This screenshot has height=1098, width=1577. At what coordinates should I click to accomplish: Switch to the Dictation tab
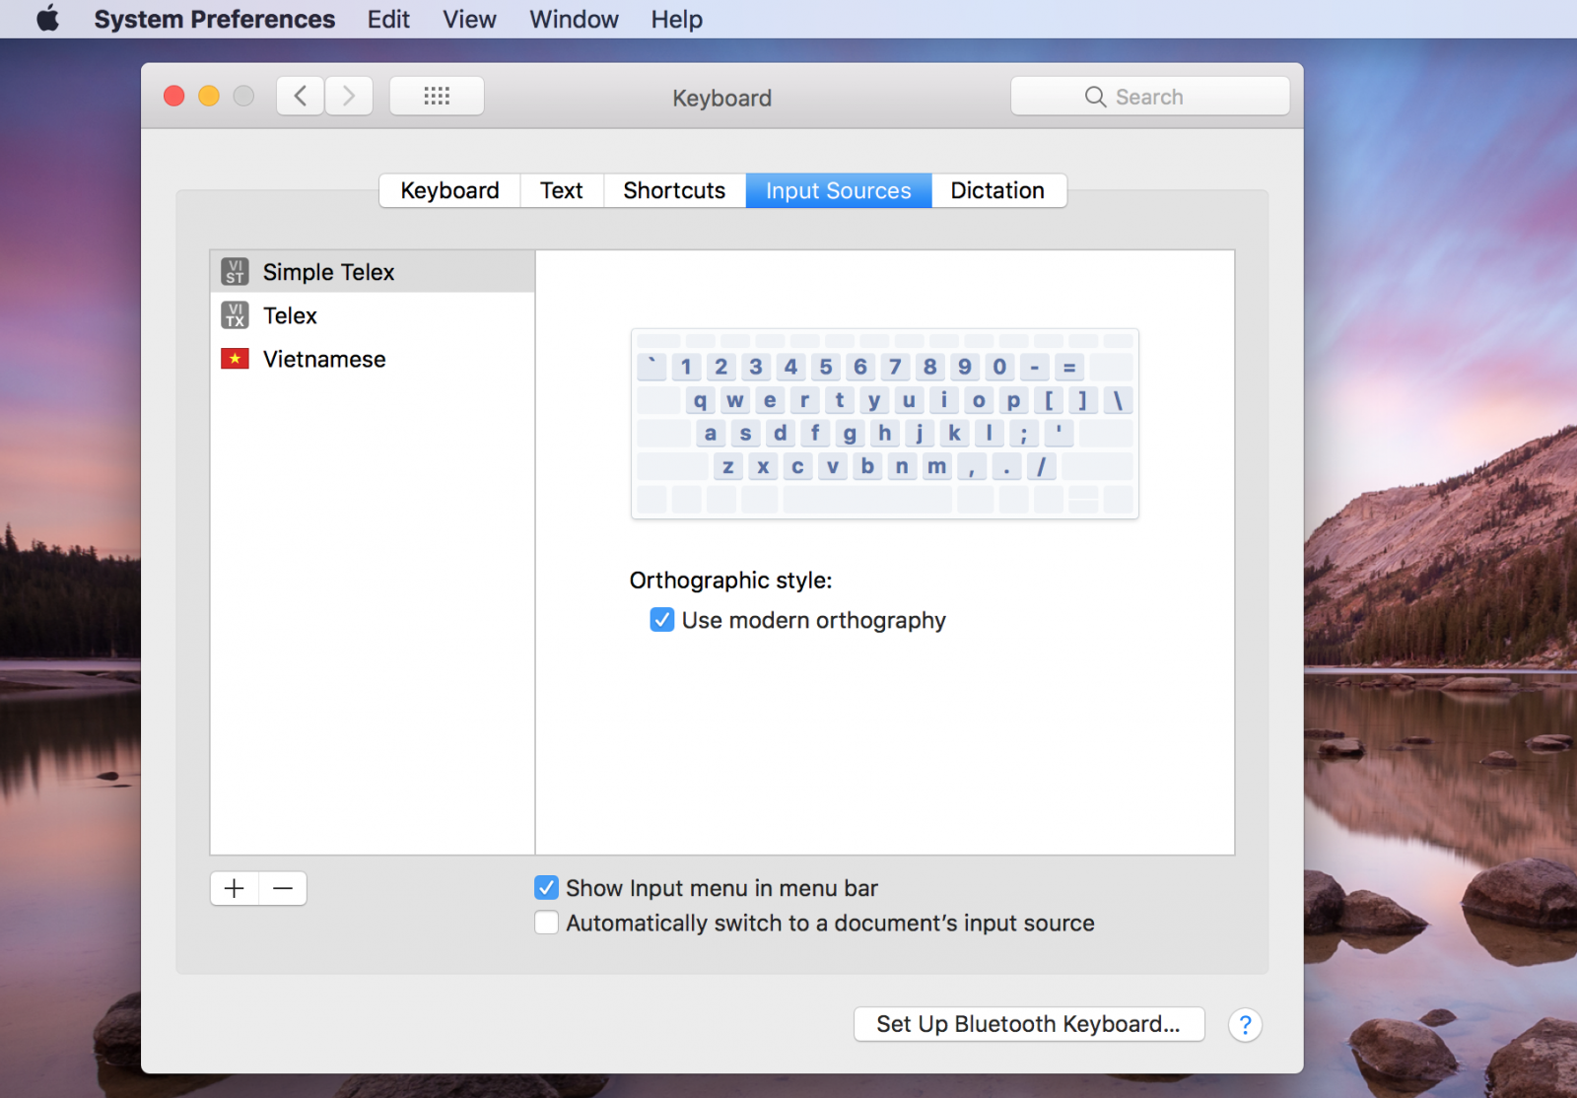[x=997, y=190]
